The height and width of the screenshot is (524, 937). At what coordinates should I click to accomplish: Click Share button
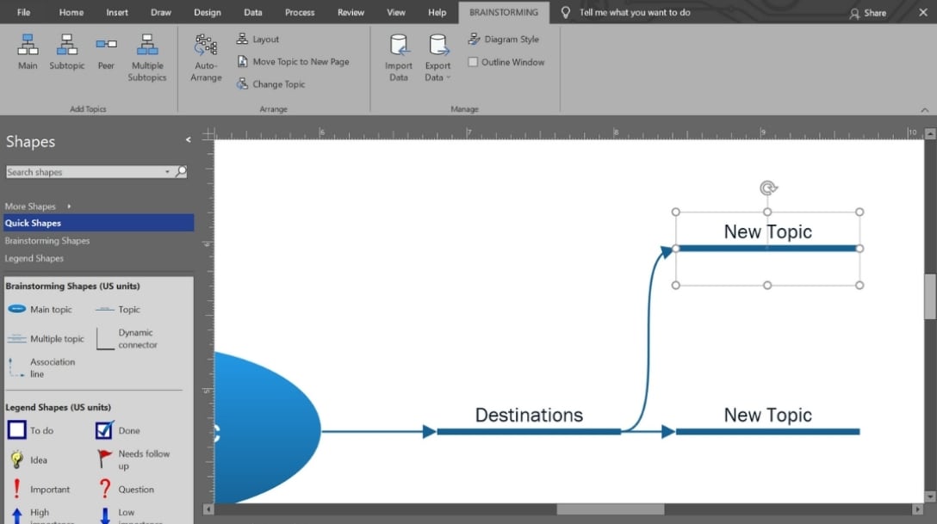point(868,13)
